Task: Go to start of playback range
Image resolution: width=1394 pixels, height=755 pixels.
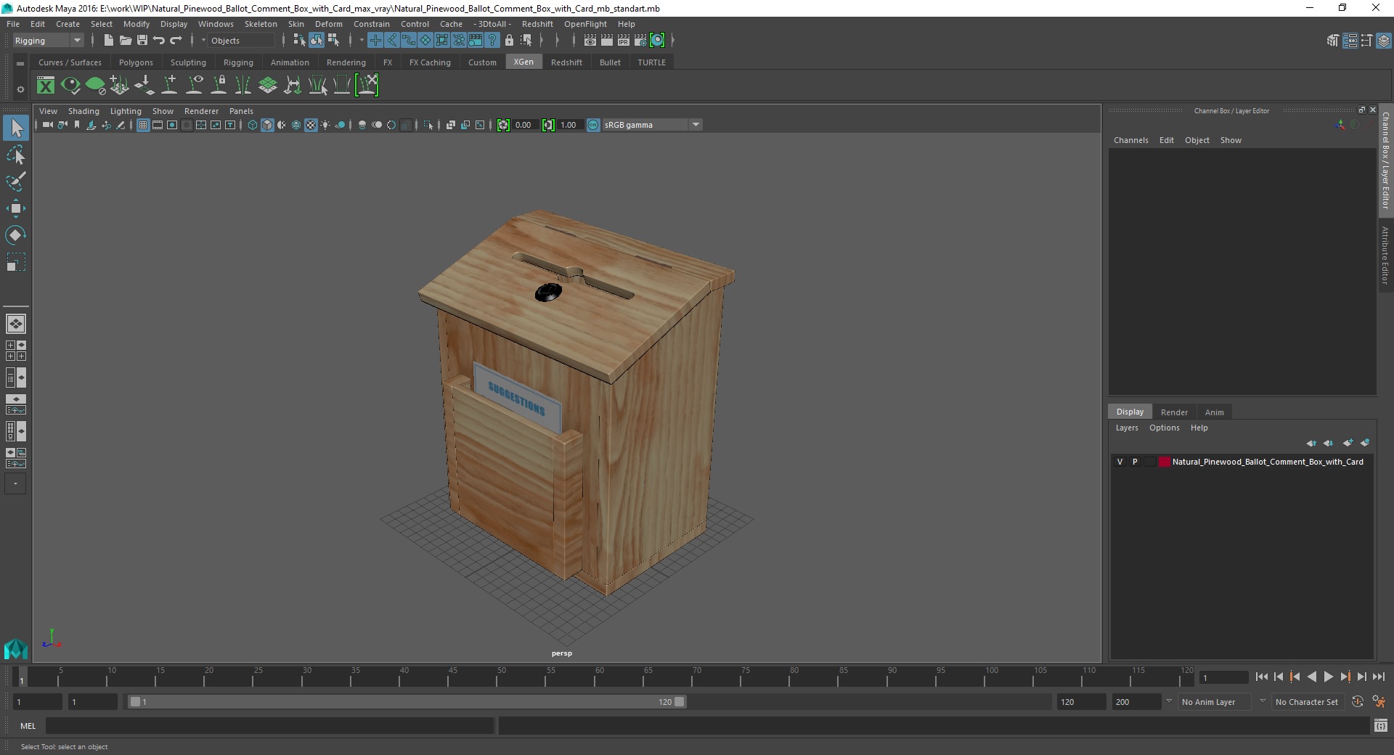Action: tap(1262, 677)
